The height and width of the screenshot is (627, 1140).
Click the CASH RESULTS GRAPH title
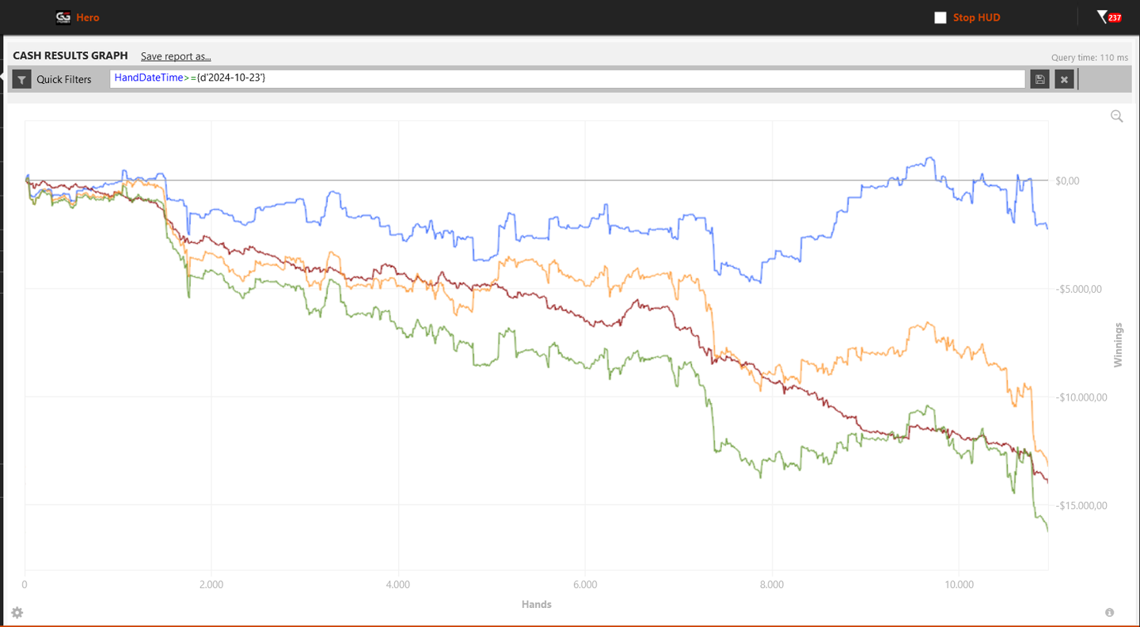point(70,55)
